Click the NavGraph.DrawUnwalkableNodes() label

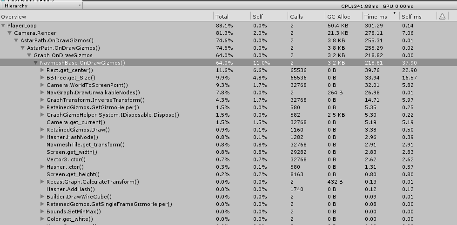[93, 93]
